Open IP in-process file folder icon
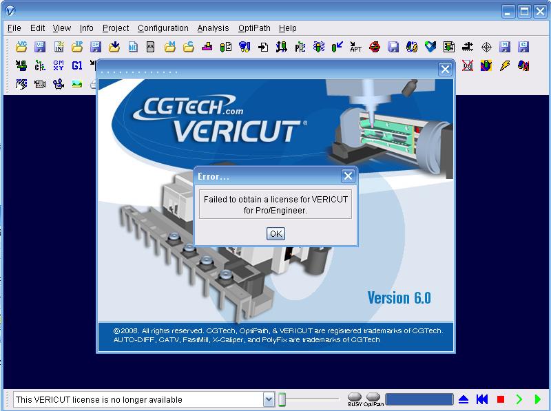The image size is (551, 411). click(x=77, y=47)
